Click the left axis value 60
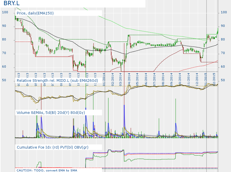Viewport: 231px width, 172px height. point(4,66)
